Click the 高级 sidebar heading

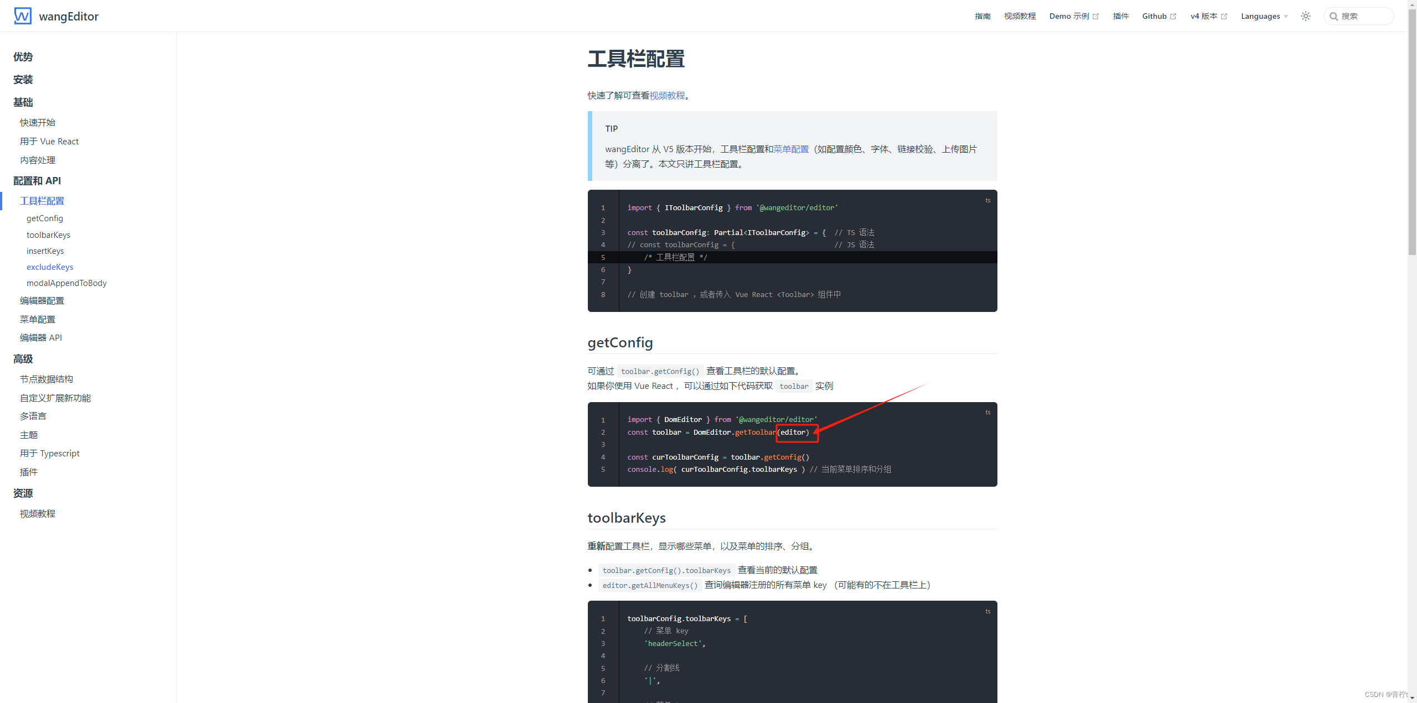(23, 359)
